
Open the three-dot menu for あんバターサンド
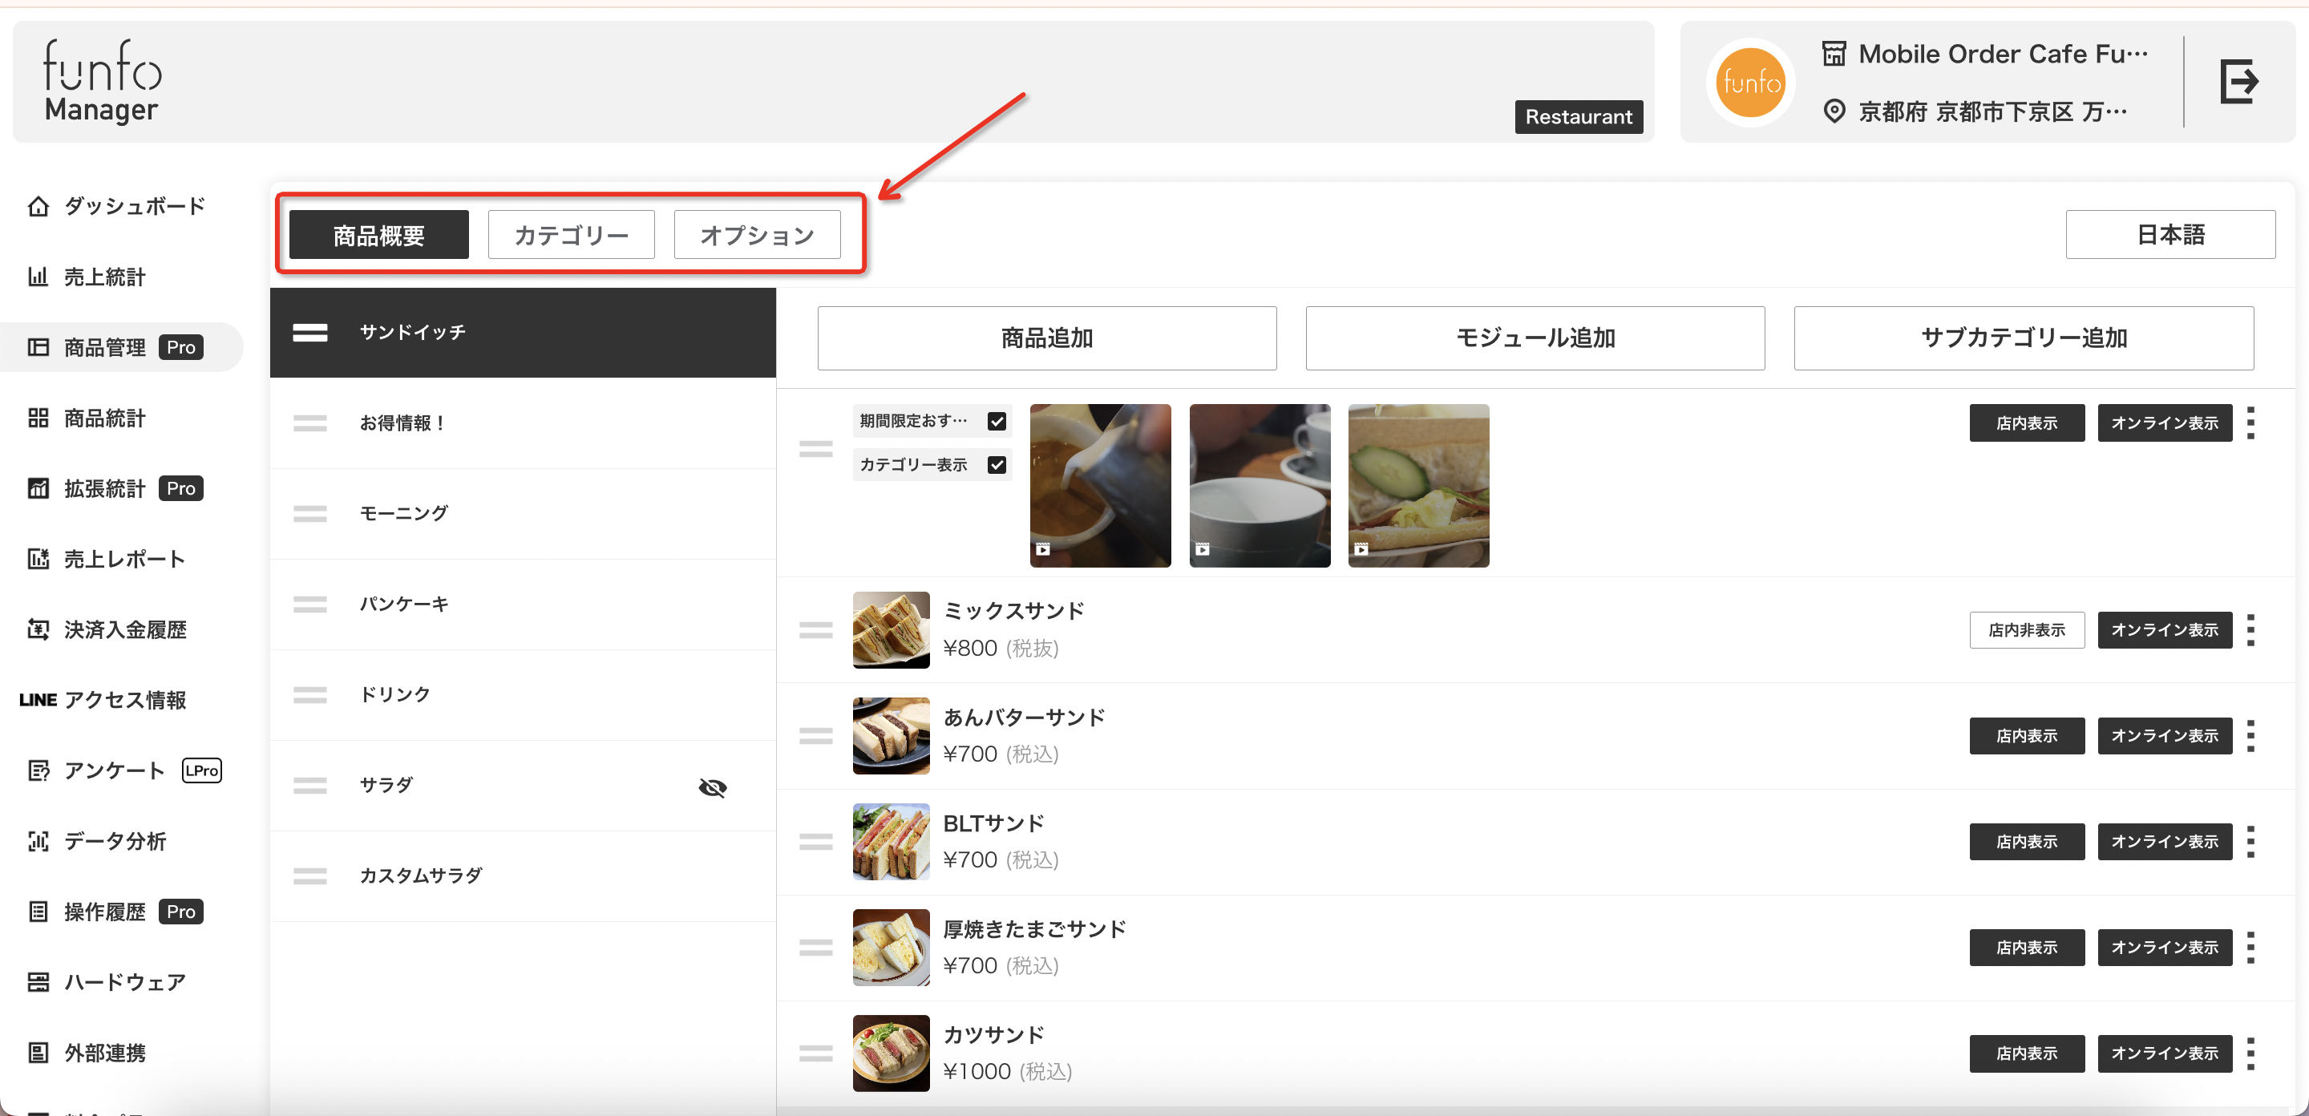2250,736
